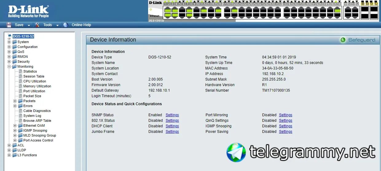
Task: Click the RMON folder icon
Action: (x=14, y=57)
